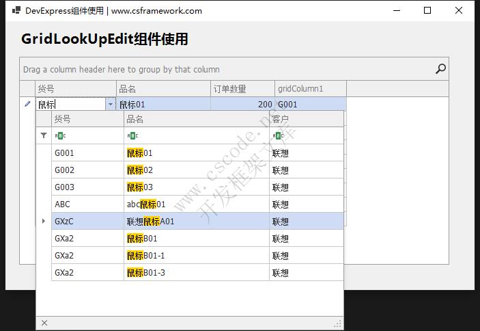This screenshot has width=480, height=331.
Task: Click the 品名 filter row cell in popup
Action: coord(197,136)
